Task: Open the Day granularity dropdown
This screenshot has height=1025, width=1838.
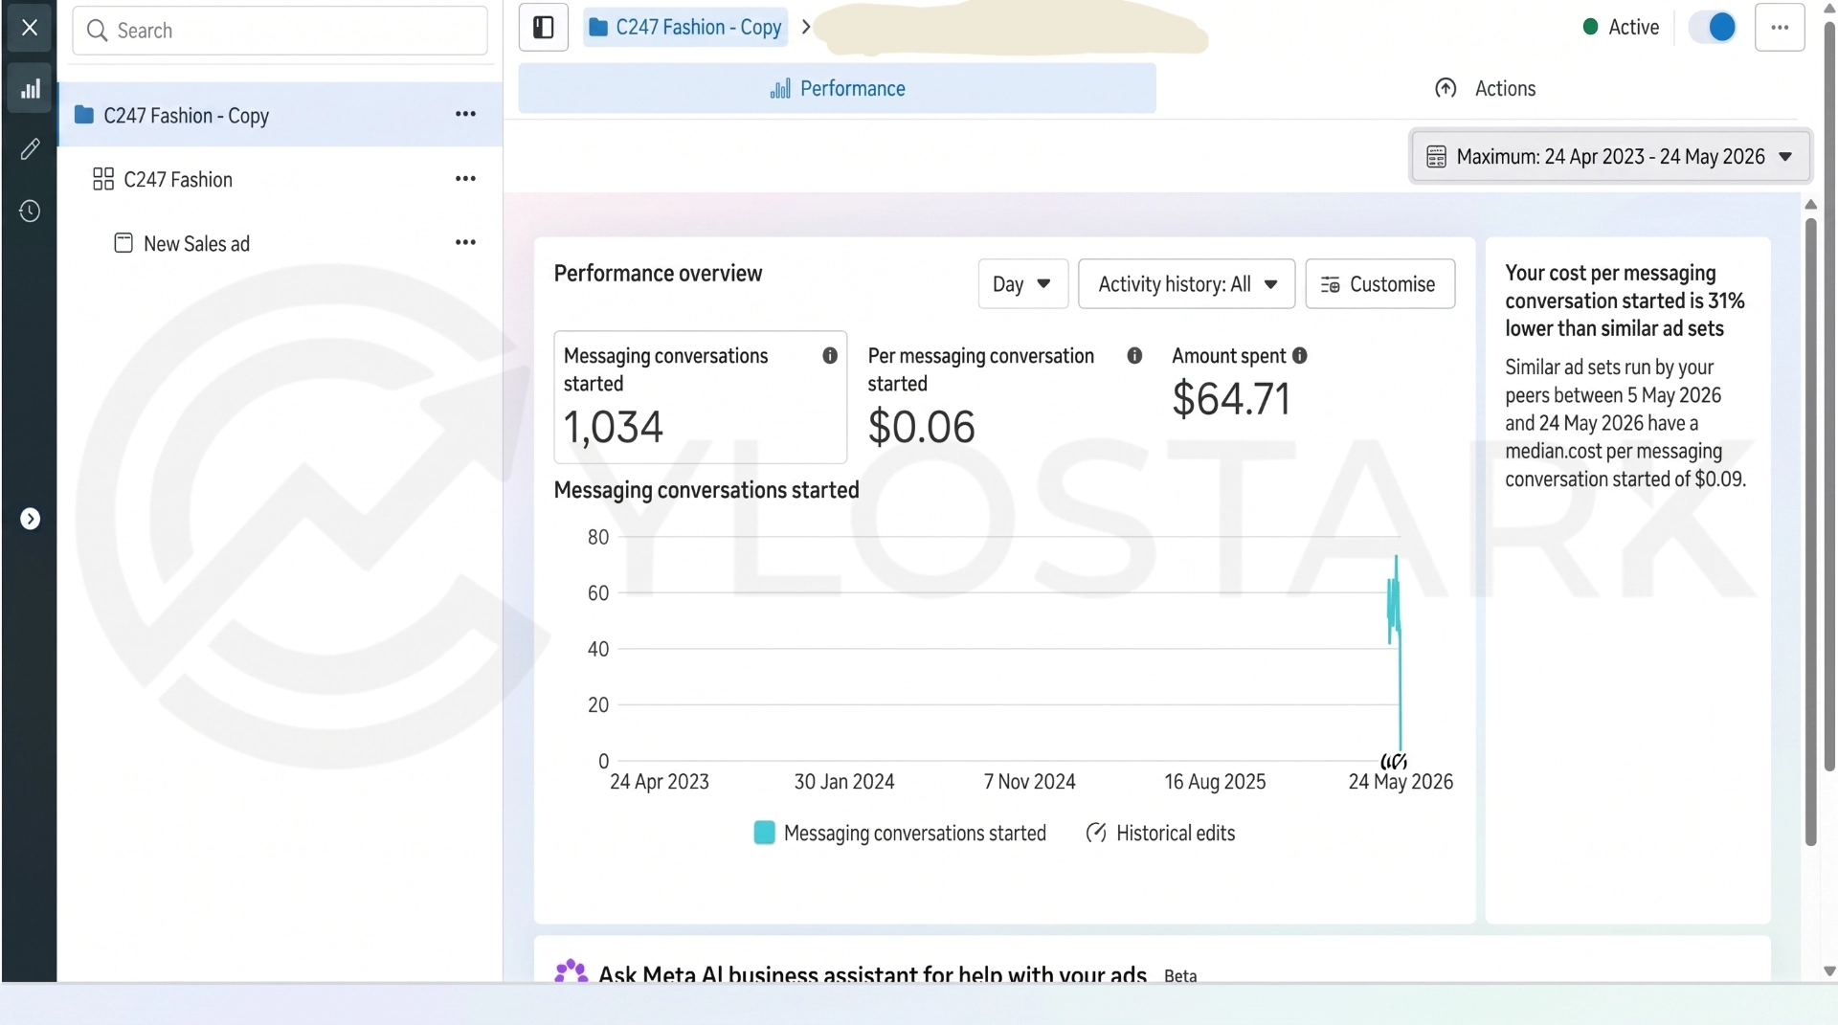Action: [x=1022, y=284]
